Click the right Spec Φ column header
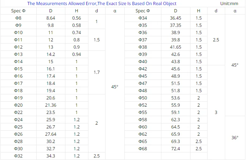 tap(143, 11)
